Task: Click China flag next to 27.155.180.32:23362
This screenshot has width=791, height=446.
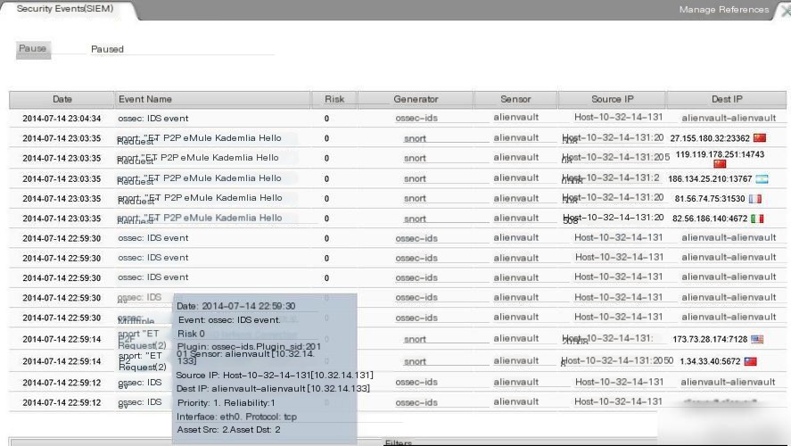Action: [x=759, y=137]
